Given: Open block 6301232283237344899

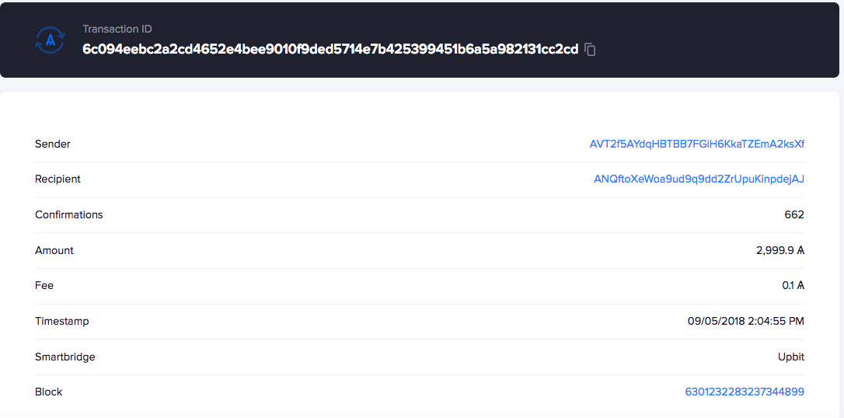Looking at the screenshot, I should pos(745,392).
